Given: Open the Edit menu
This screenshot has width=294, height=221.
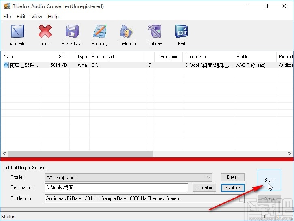Looking at the screenshot, I should [21, 17].
